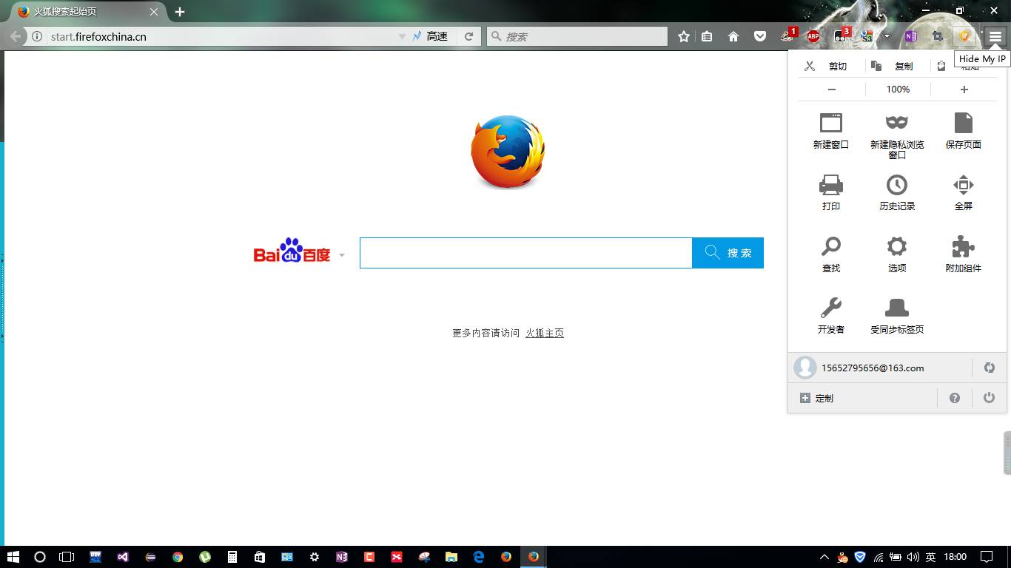Click the crop screenshot toolbar icon

(x=938, y=36)
